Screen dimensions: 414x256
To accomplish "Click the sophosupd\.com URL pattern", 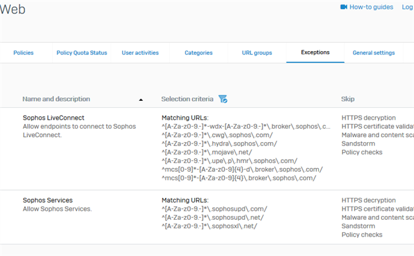I will point(214,209).
